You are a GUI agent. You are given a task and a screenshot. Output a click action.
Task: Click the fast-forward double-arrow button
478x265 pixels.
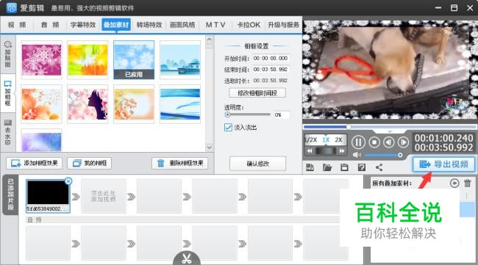[342, 150]
